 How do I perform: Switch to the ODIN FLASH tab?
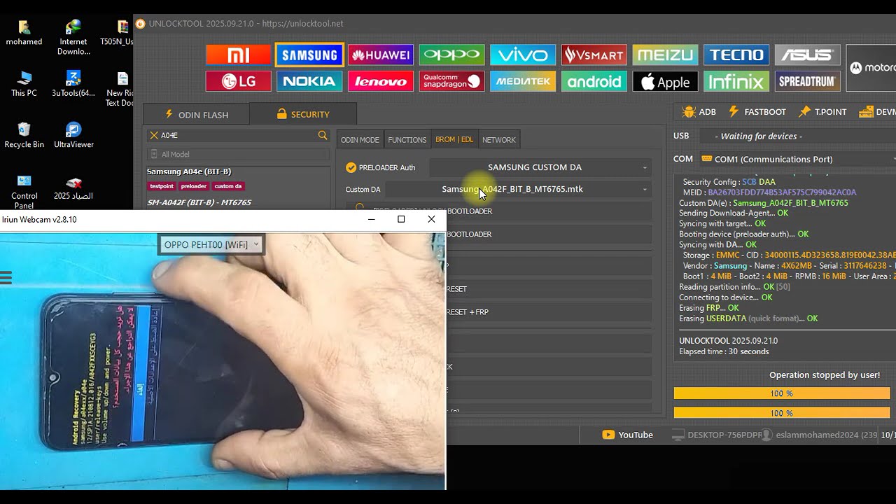pyautogui.click(x=196, y=114)
